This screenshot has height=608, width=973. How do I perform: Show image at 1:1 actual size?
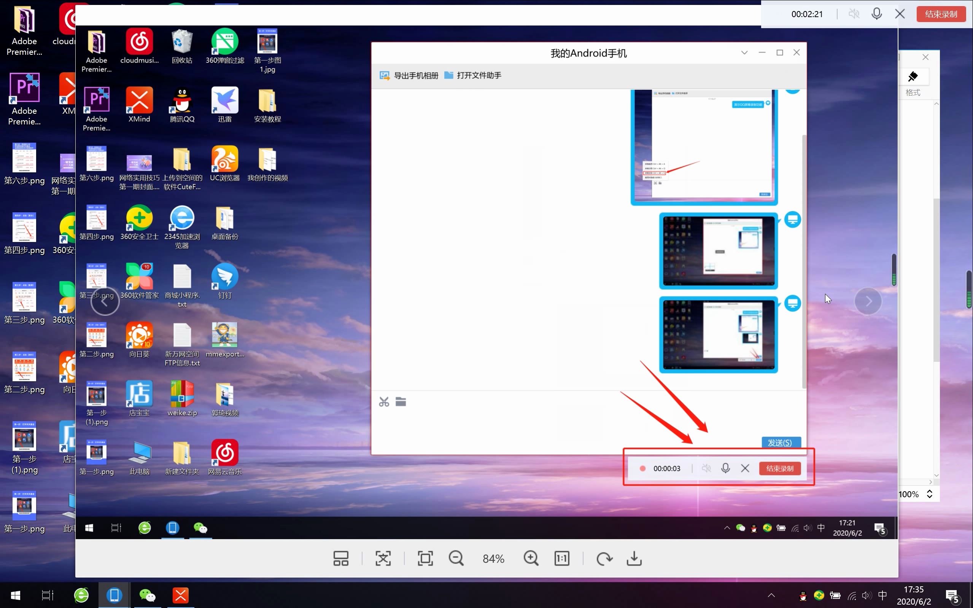pyautogui.click(x=562, y=558)
